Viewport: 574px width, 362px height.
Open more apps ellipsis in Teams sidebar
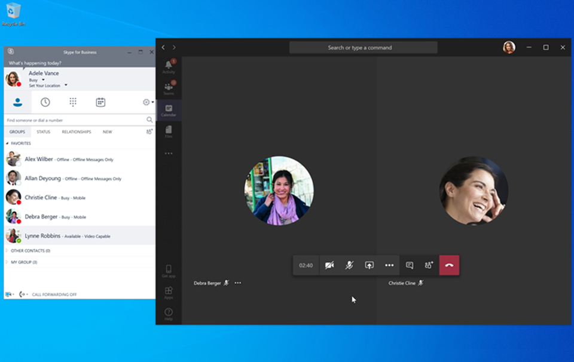[169, 153]
